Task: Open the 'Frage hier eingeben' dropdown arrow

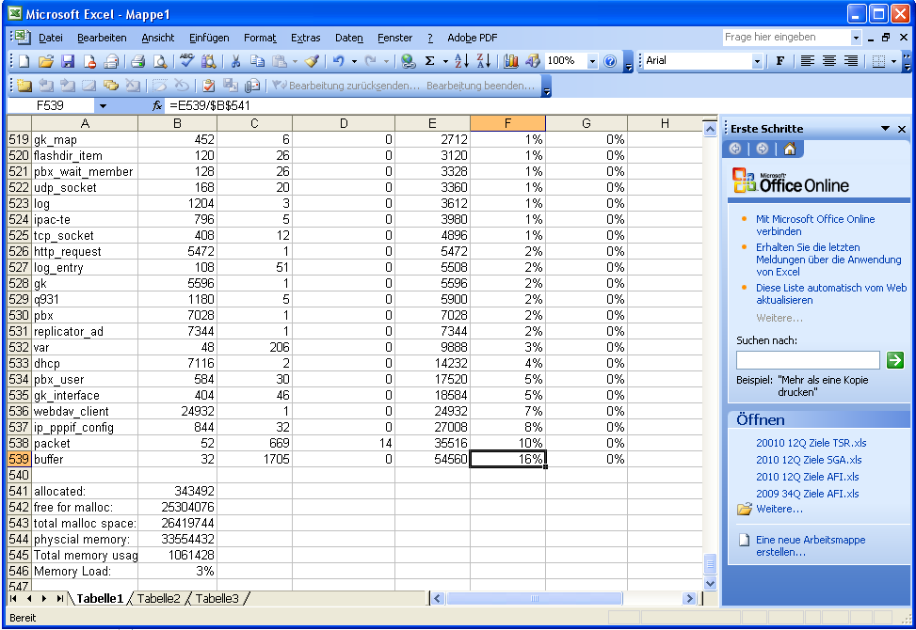Action: pyautogui.click(x=856, y=38)
